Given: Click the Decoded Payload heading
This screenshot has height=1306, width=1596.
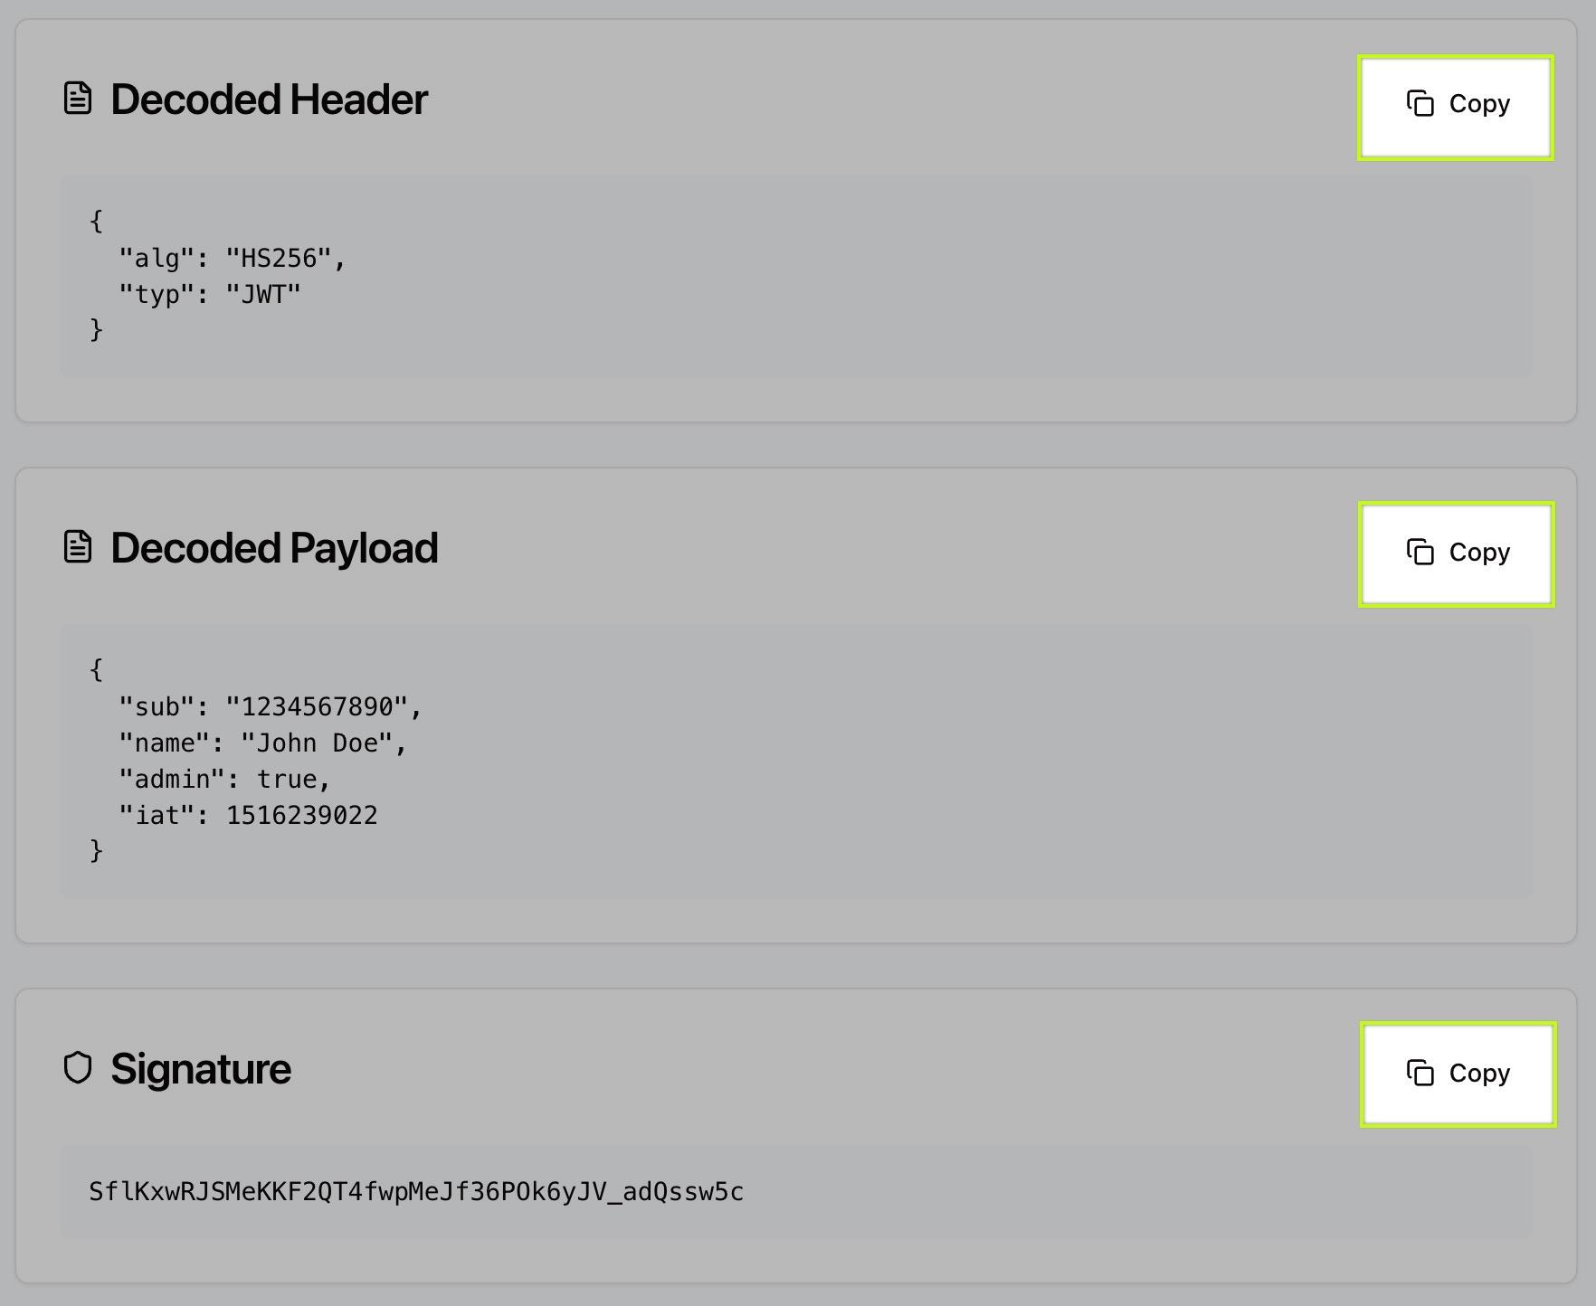Looking at the screenshot, I should [274, 548].
